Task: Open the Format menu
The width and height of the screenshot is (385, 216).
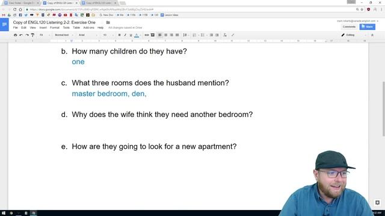Action: (x=55, y=28)
